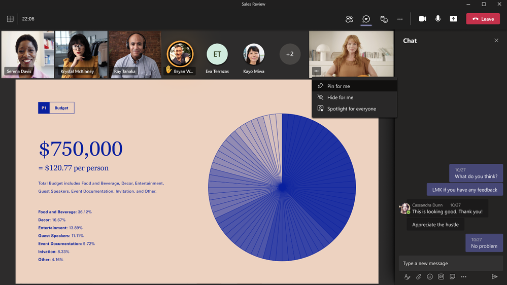The width and height of the screenshot is (507, 285).
Task: Click the pie chart on shared slide
Action: pyautogui.click(x=282, y=187)
